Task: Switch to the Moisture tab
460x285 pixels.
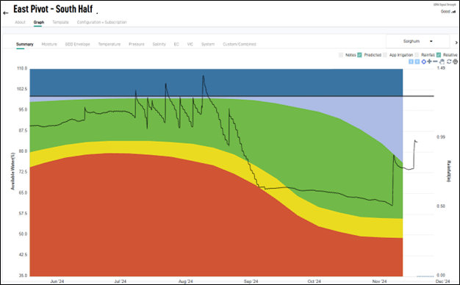Action: click(x=49, y=44)
